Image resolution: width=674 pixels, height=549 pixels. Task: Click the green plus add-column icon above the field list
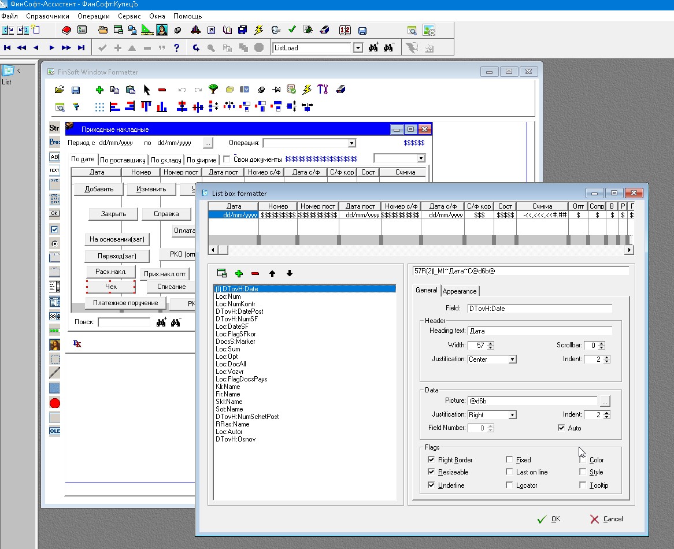(x=239, y=273)
